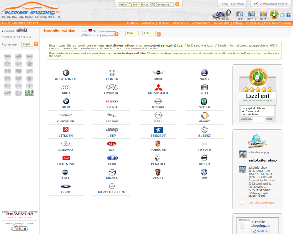The height and width of the screenshot is (234, 293).
Task: Open the Twitter Follow me bird image
Action: (x=257, y=140)
